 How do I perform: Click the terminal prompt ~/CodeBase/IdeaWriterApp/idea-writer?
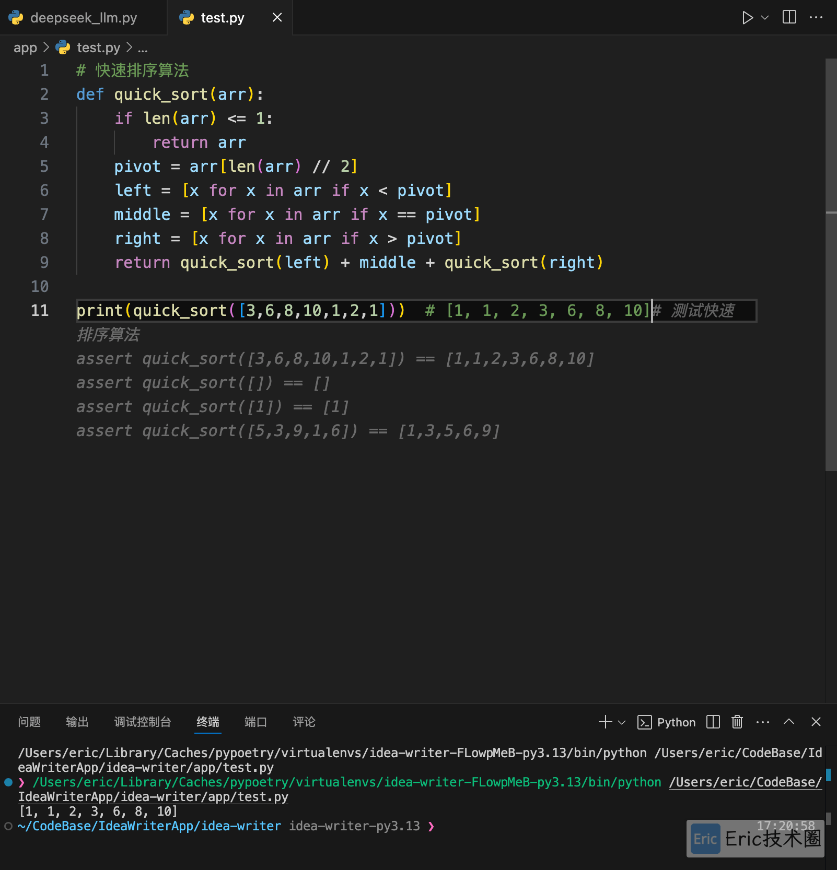(149, 826)
